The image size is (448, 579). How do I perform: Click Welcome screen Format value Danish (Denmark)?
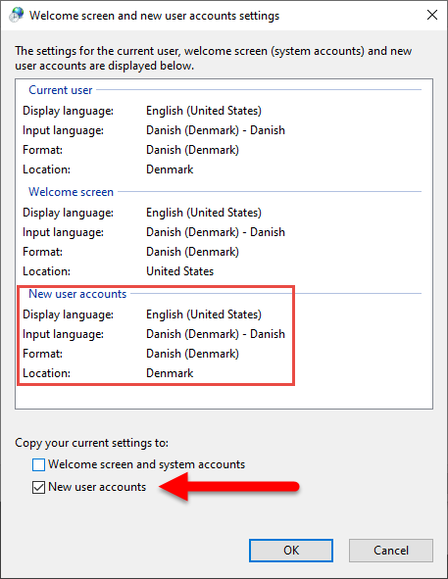pos(192,252)
